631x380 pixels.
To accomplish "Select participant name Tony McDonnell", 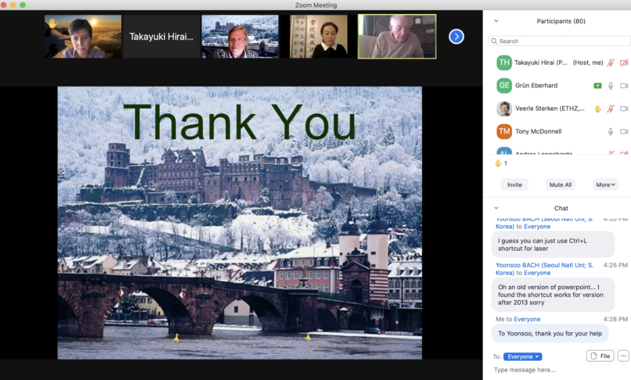I will (x=539, y=131).
